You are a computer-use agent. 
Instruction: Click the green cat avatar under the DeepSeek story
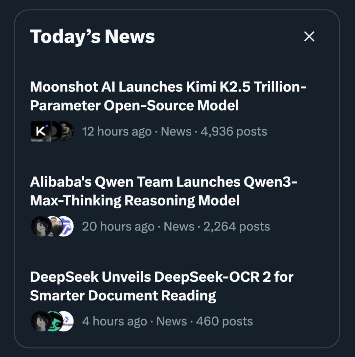click(54, 321)
